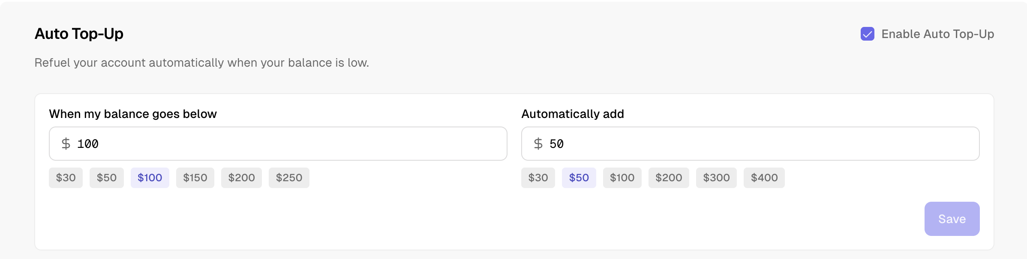1027x259 pixels.
Task: Select the $100 balance threshold preset
Action: [150, 178]
